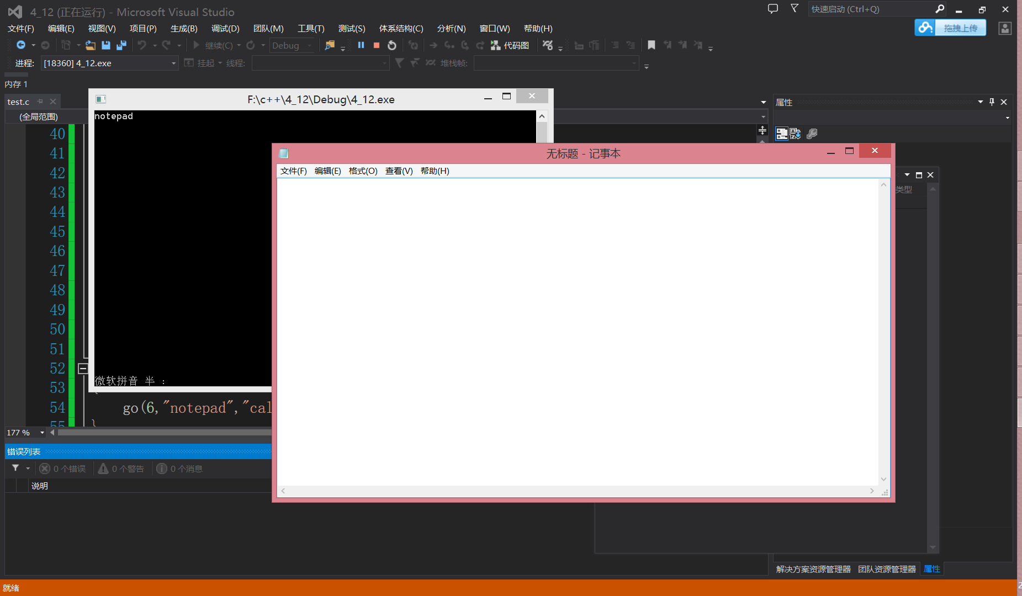Click Notepad vertical scrollbar down arrow

click(883, 480)
